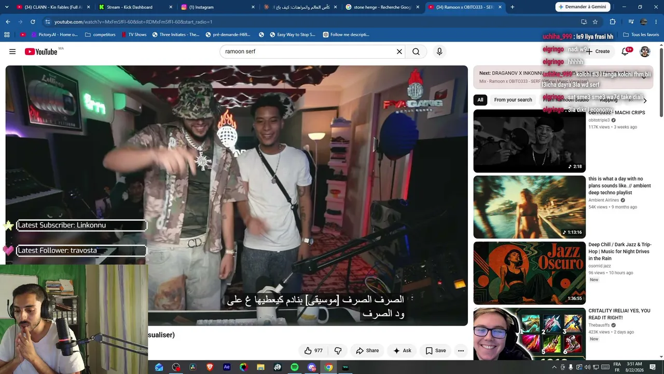Screen dimensions: 664x374
Task: Launch Brave browser from taskbar
Action: click(210, 367)
